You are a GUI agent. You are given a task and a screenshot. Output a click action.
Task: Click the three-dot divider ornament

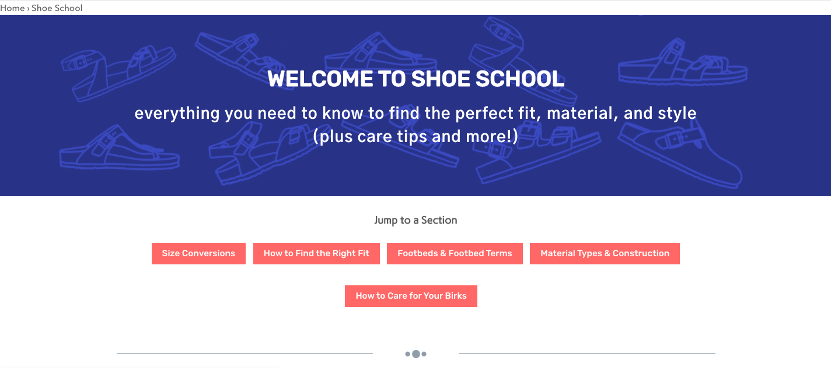415,353
